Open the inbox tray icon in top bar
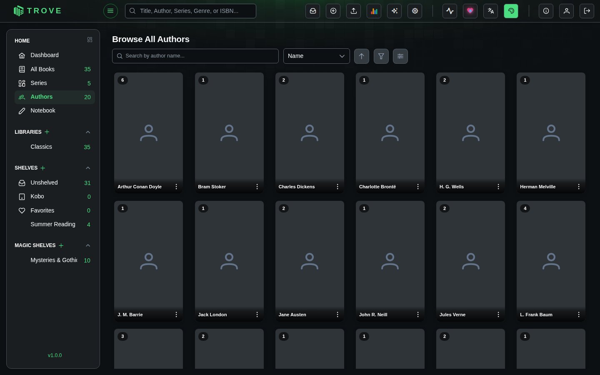The height and width of the screenshot is (375, 600). [313, 11]
